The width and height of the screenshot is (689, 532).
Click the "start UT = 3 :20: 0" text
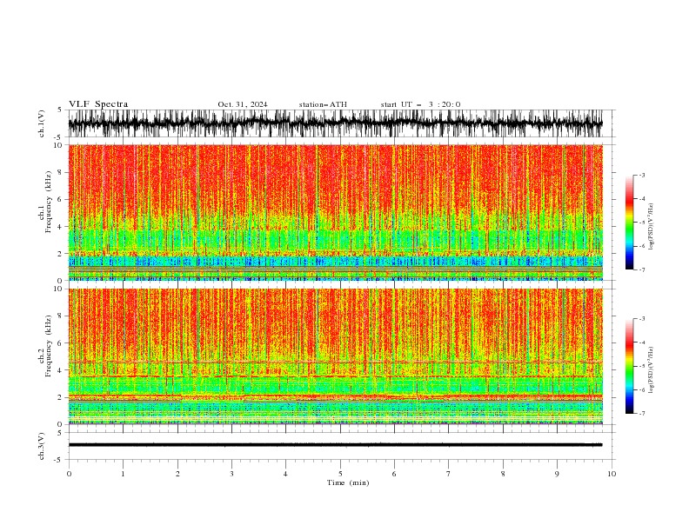click(x=420, y=104)
